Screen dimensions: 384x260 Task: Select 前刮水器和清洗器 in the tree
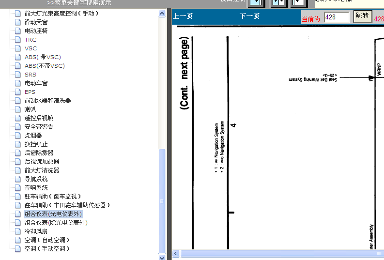pyautogui.click(x=47, y=101)
